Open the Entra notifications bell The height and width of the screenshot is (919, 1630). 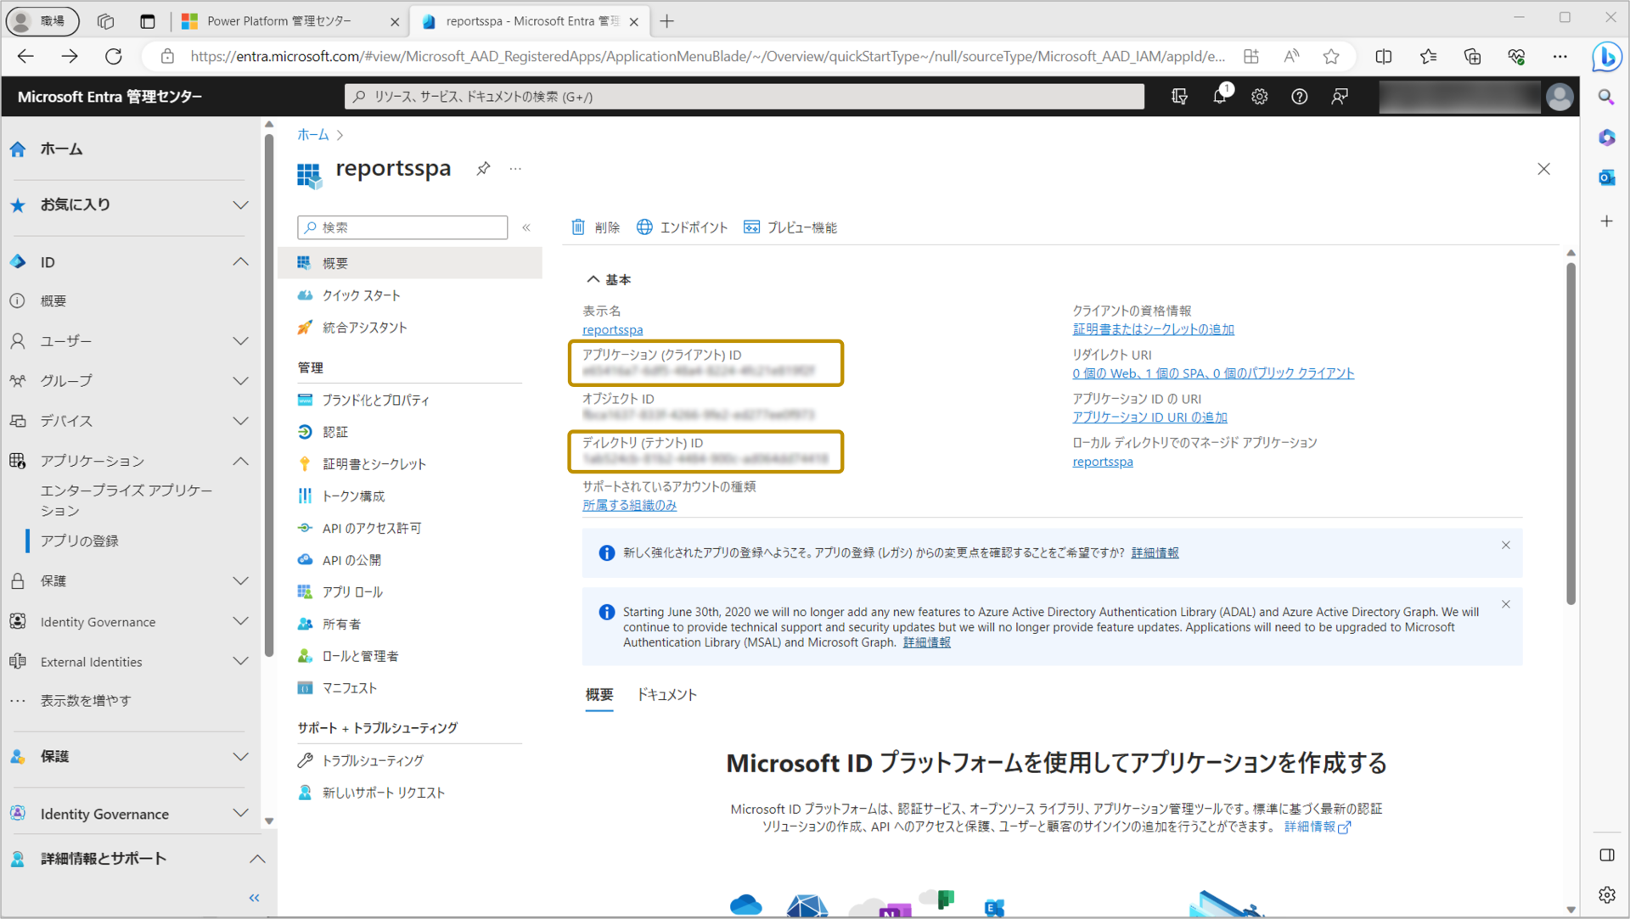point(1220,96)
